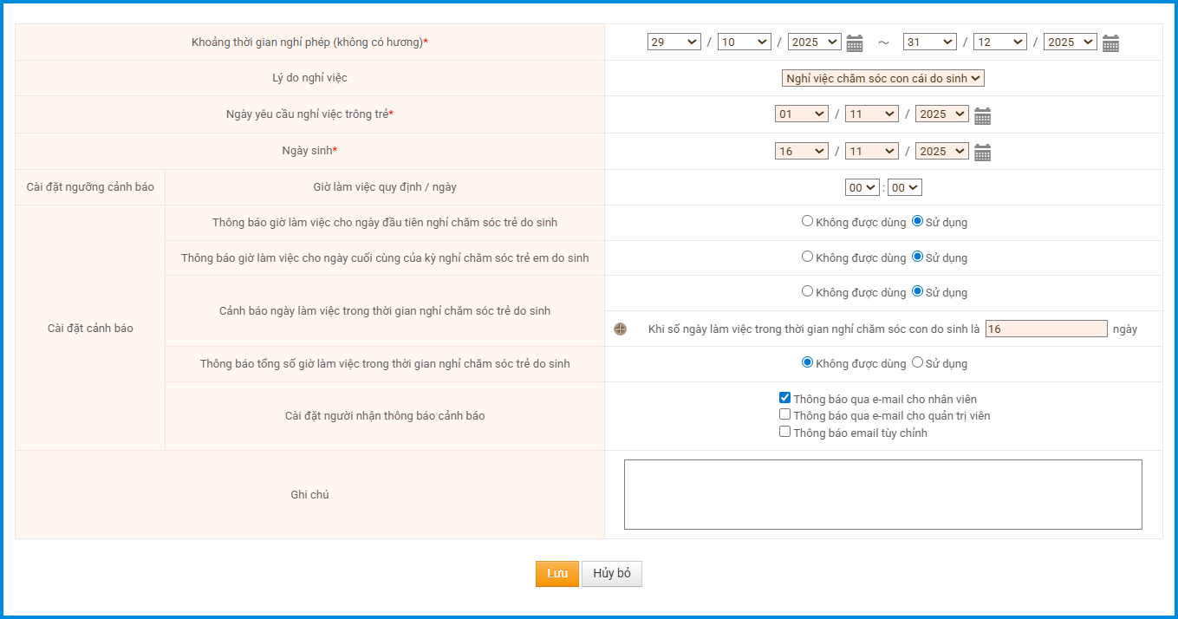
Task: Click the Lưu save button
Action: 556,574
